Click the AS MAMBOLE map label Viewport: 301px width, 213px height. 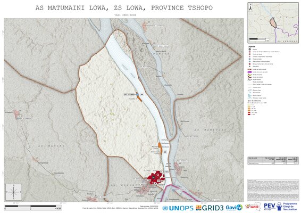pyautogui.click(x=210, y=130)
